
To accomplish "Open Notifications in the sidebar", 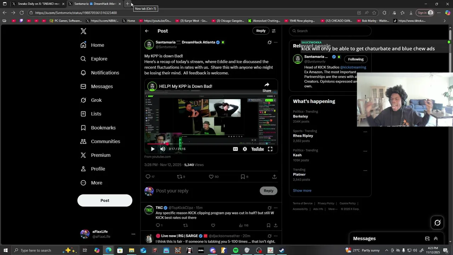I will (x=100, y=73).
